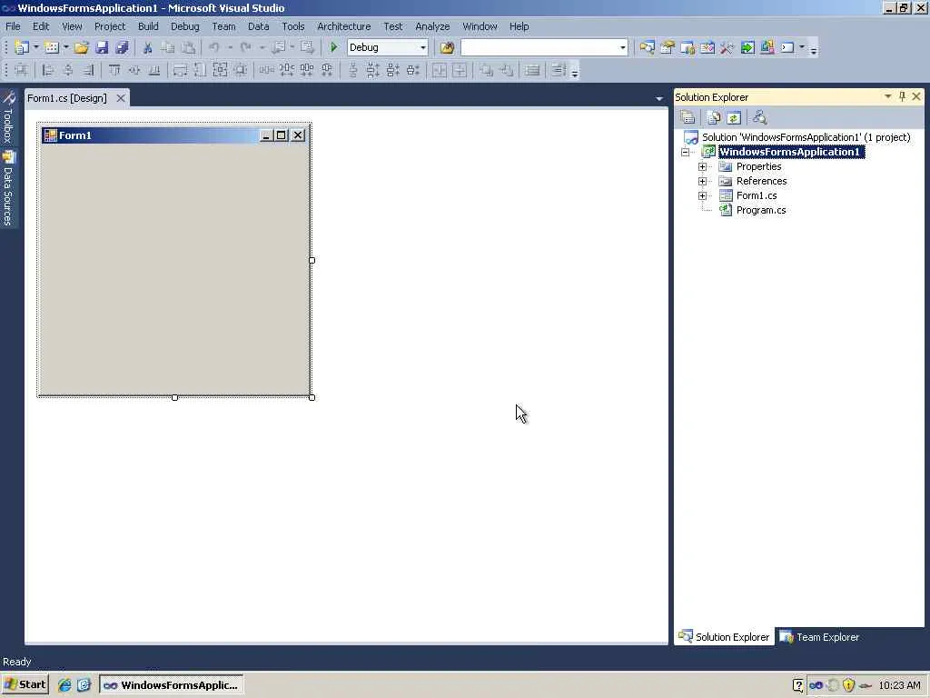930x698 pixels.
Task: Open the Toolbox via crossed tools icon
Action: coord(727,47)
